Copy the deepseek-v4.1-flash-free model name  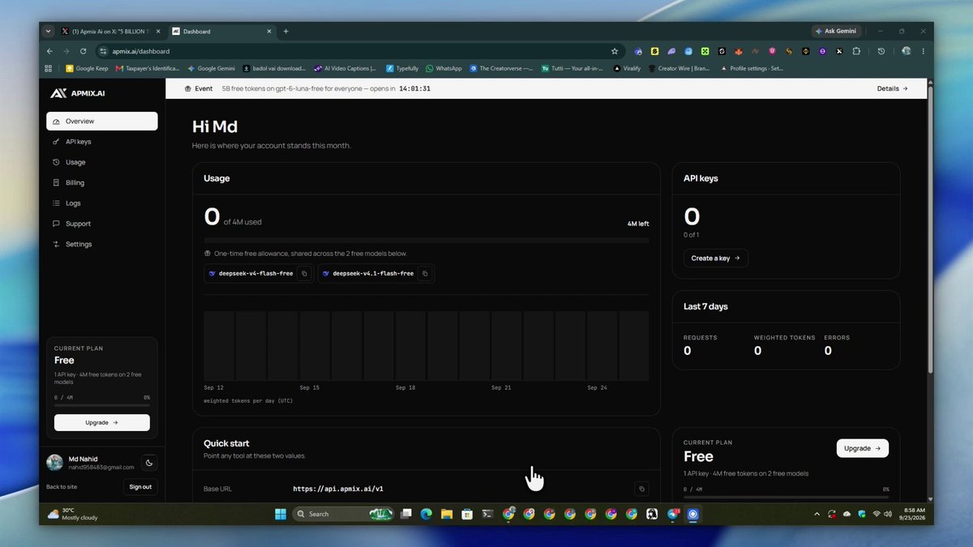pos(424,274)
